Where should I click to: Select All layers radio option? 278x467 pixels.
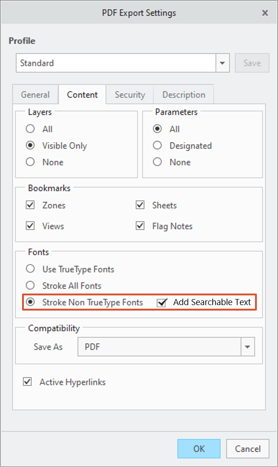(30, 129)
